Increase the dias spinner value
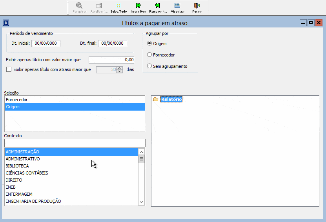326x222 pixels. [120, 68]
